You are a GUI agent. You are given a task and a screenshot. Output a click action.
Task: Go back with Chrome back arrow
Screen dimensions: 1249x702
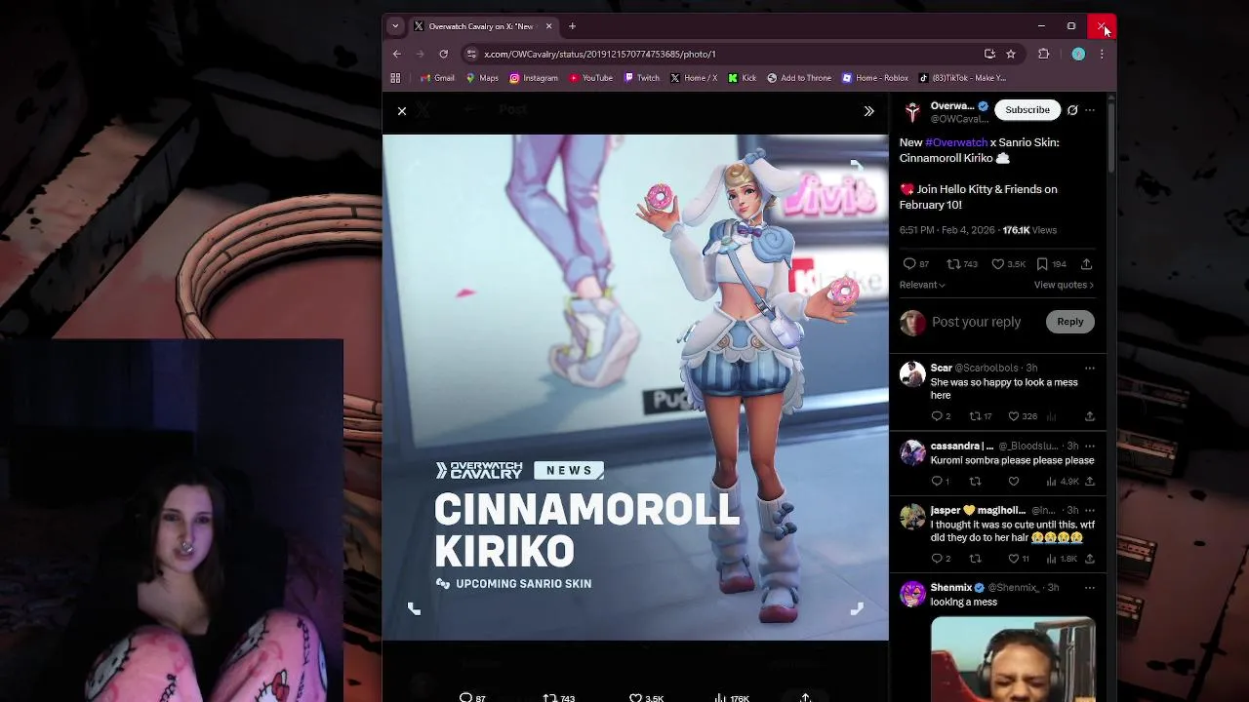click(x=397, y=54)
